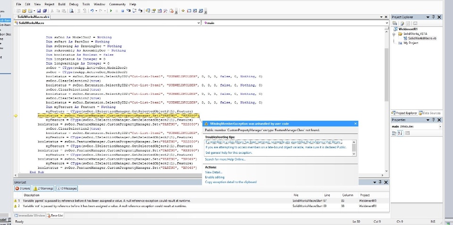Open the Project Explorer window options dropdown

[x=428, y=17]
